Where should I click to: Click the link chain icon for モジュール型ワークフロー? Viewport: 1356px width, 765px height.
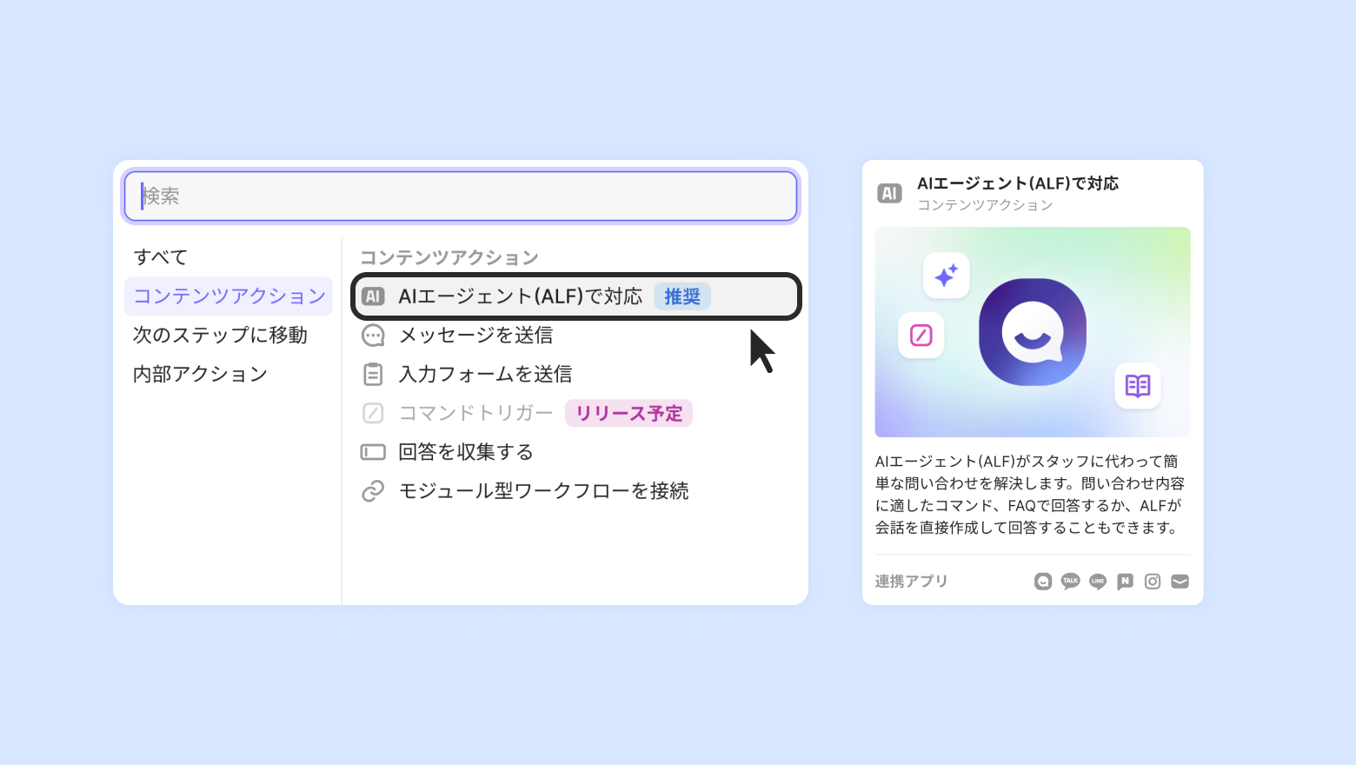(373, 491)
